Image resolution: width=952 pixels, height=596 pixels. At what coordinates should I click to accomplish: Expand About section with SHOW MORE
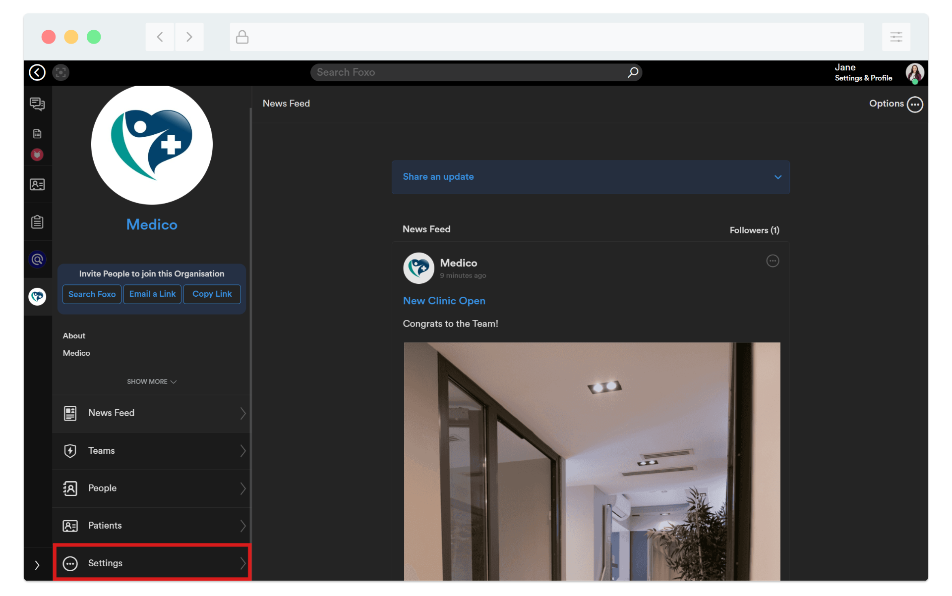[152, 382]
